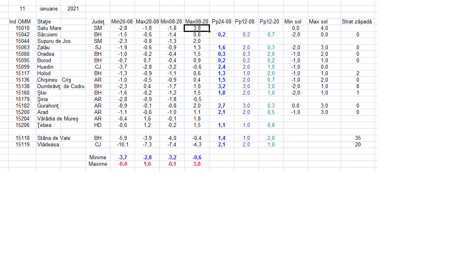This screenshot has width=466, height=262.
Task: Select the Min08-20 header cell
Action: (x=171, y=22)
